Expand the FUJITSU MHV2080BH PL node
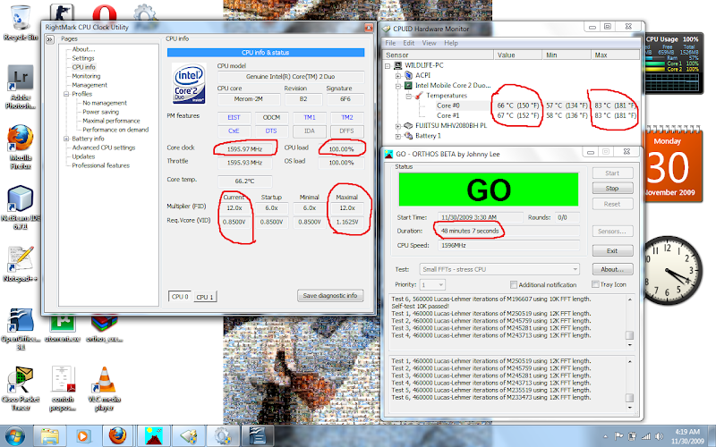 (397, 126)
